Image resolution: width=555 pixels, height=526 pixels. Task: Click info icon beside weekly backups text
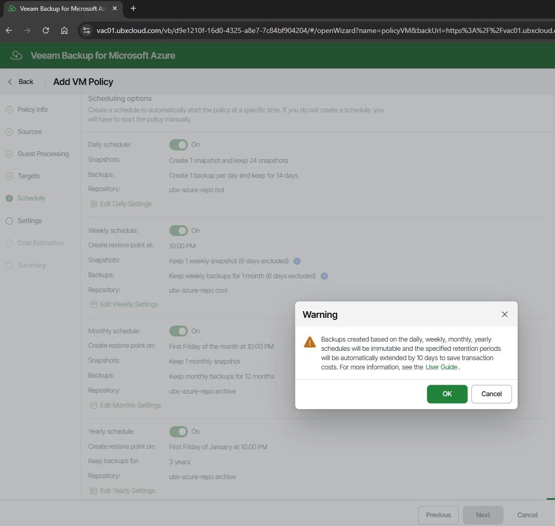click(324, 276)
